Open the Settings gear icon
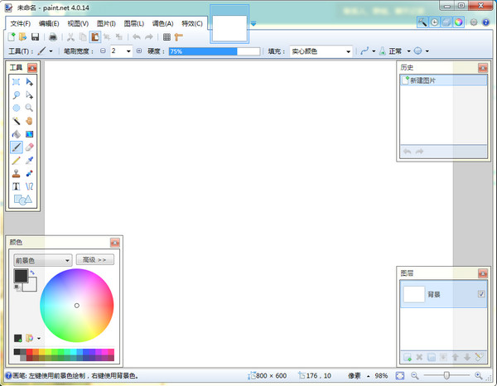This screenshot has width=497, height=386. coord(473,22)
